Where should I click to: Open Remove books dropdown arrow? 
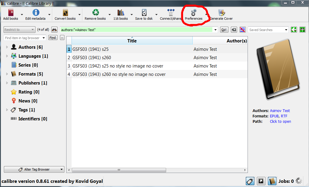pos(109,15)
